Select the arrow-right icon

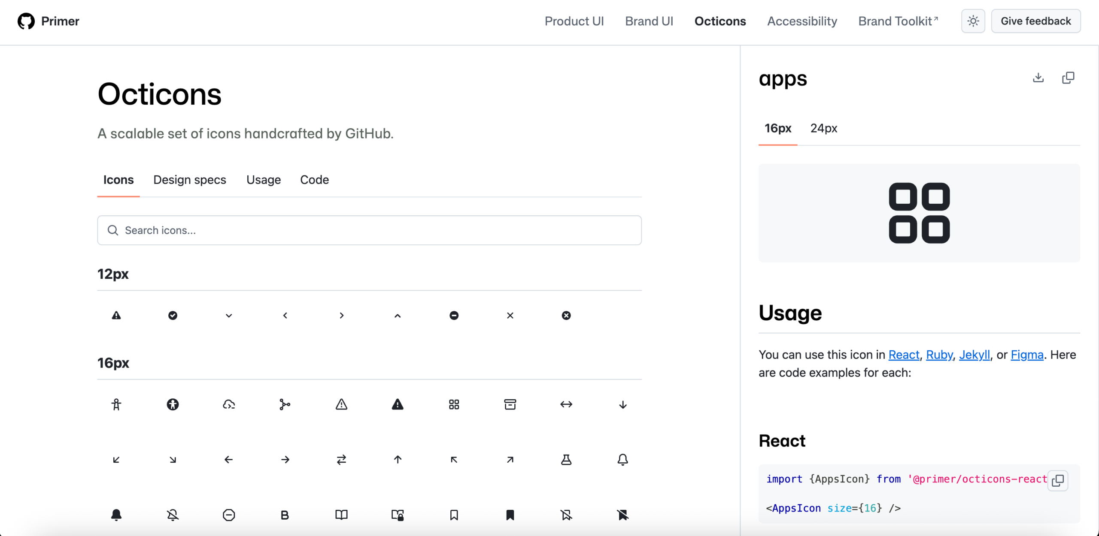coord(285,460)
